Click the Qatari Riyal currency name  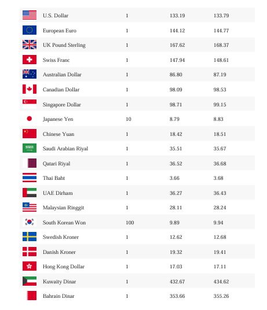coord(56,164)
